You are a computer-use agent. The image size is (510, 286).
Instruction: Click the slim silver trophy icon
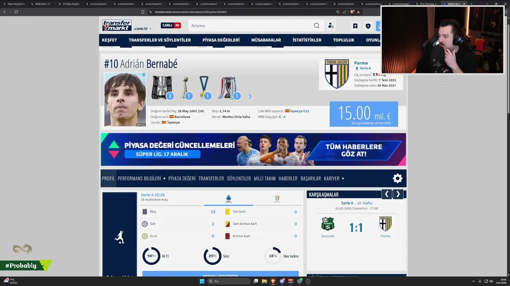[185, 87]
